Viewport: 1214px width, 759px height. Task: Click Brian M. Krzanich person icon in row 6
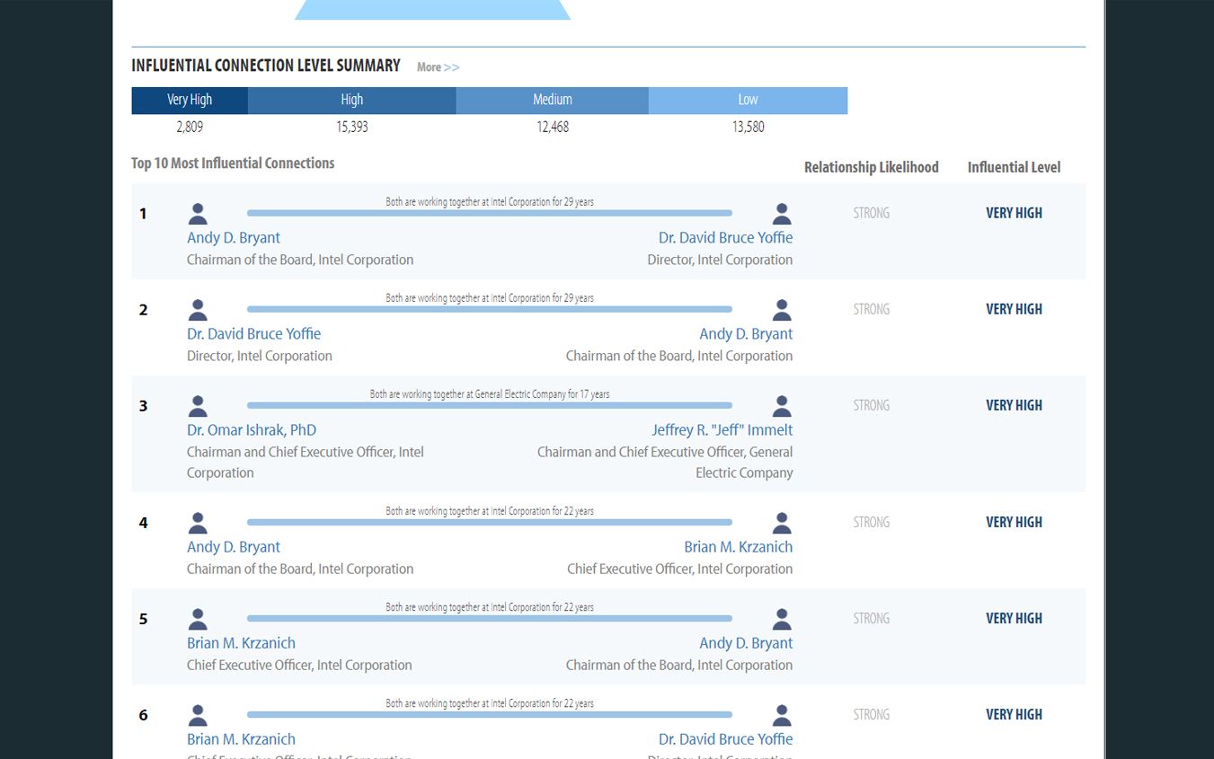(198, 715)
